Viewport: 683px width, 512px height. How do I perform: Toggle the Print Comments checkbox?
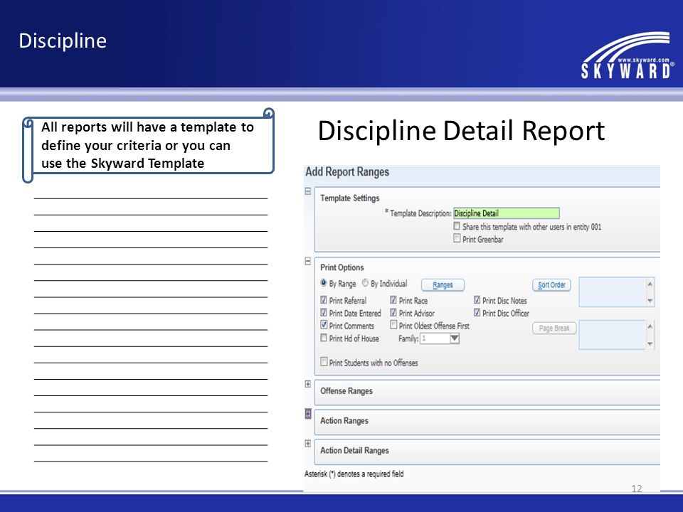(324, 325)
